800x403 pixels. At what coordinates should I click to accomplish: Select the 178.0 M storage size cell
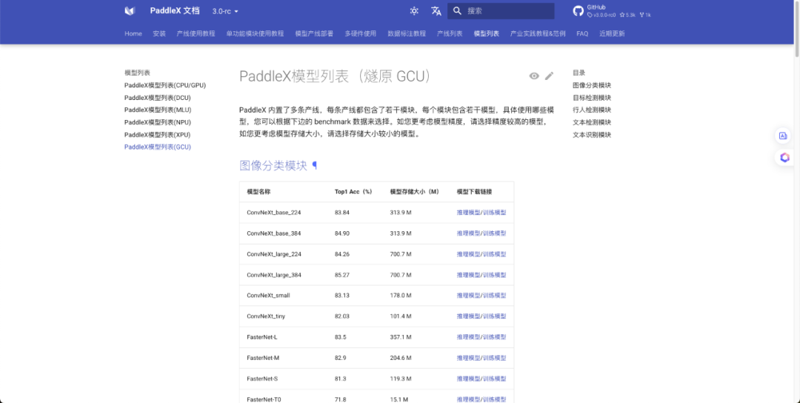[x=401, y=296]
